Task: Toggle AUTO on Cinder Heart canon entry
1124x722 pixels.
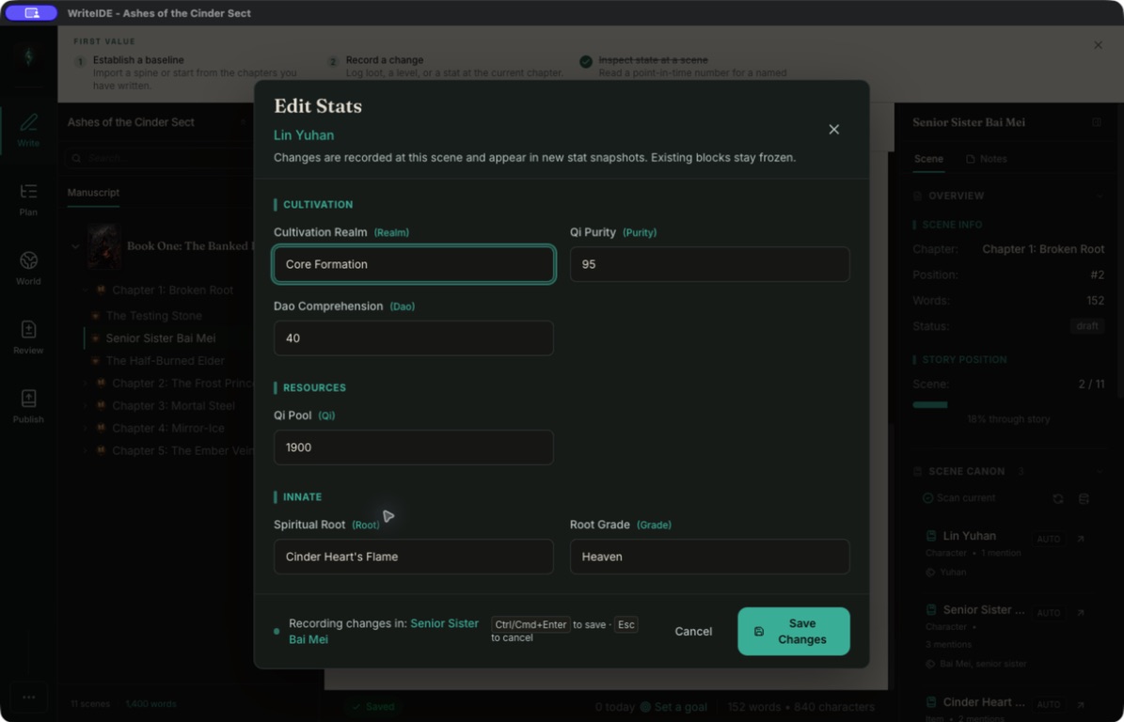Action: pos(1049,705)
